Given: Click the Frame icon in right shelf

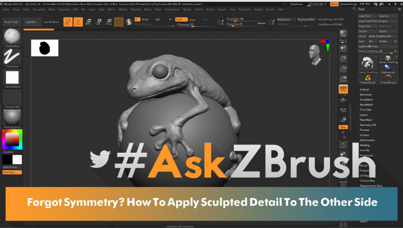Looking at the screenshot, I should point(343,145).
